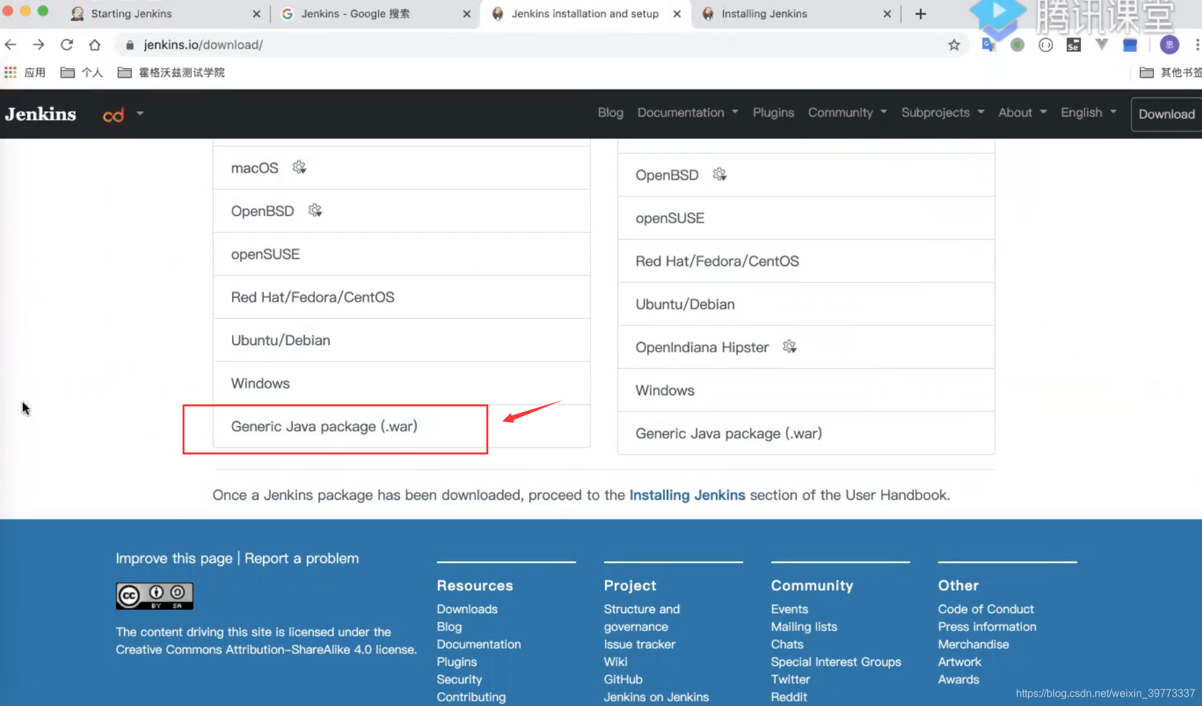Viewport: 1202px width, 706px height.
Task: Select openSUSE in the left list
Action: coord(401,254)
